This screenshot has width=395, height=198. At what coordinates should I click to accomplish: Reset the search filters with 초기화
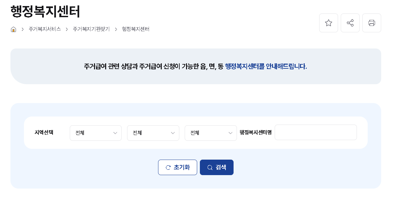(x=178, y=167)
